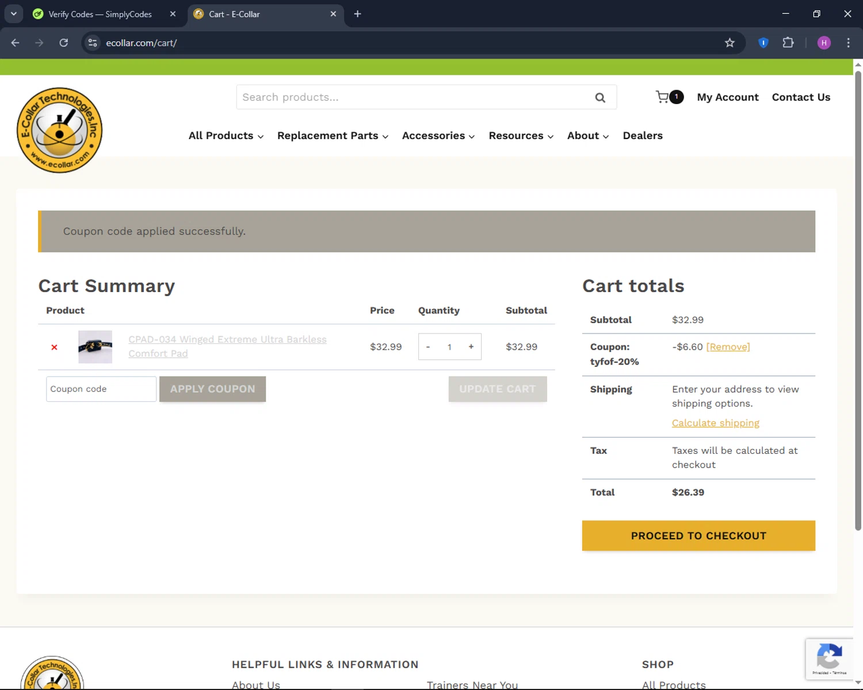863x690 pixels.
Task: Open the Dealers page
Action: pos(643,136)
